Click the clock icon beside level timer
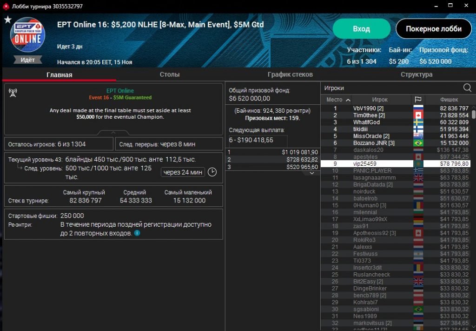 pyautogui.click(x=212, y=172)
